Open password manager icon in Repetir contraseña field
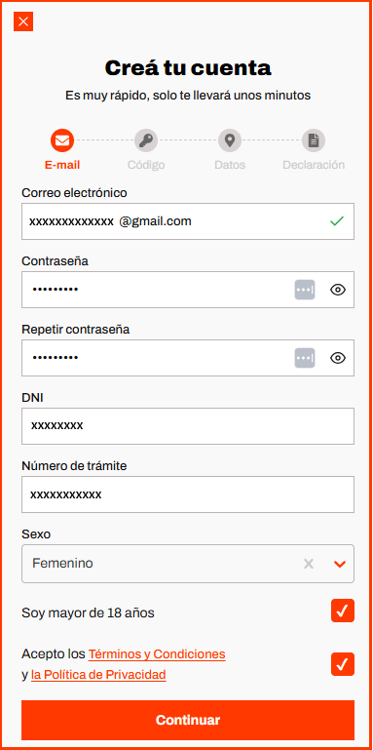This screenshot has height=750, width=373. pyautogui.click(x=305, y=358)
